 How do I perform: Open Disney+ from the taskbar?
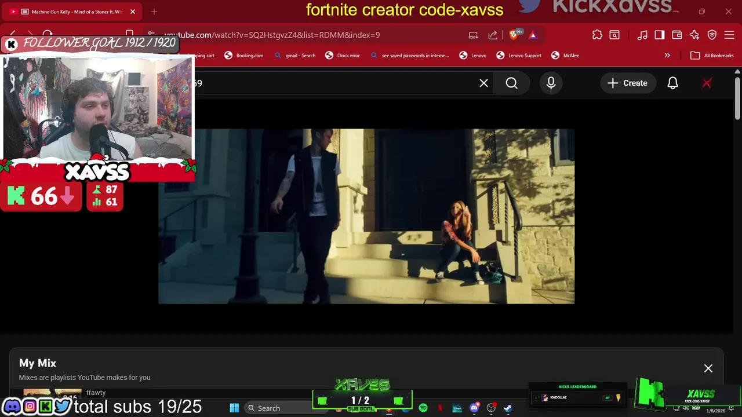click(457, 408)
